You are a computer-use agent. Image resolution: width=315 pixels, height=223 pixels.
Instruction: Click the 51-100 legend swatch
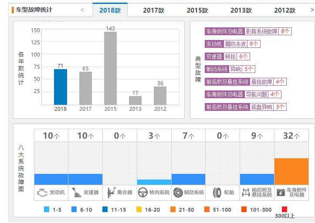(x=207, y=210)
